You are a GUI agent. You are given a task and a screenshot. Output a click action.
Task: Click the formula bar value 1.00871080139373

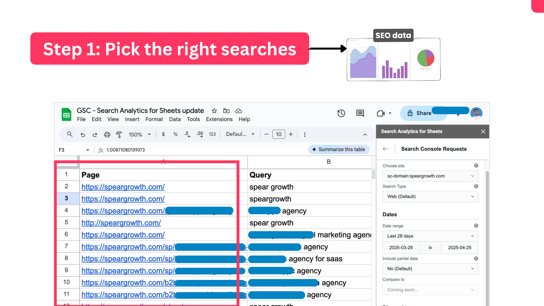pos(126,150)
